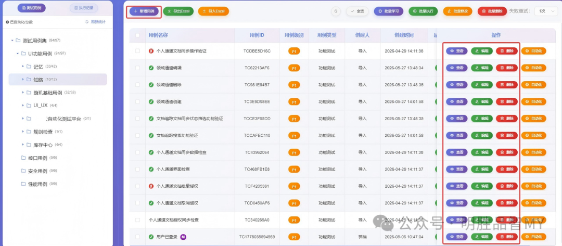Check the box for 领域通道创建 row
This screenshot has width=562, height=246.
pyautogui.click(x=137, y=102)
